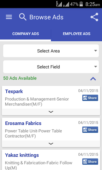Open the Select Field dropdown

point(51,67)
